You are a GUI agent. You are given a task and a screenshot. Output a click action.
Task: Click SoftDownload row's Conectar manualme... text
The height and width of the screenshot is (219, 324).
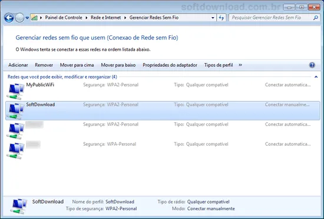click(287, 104)
